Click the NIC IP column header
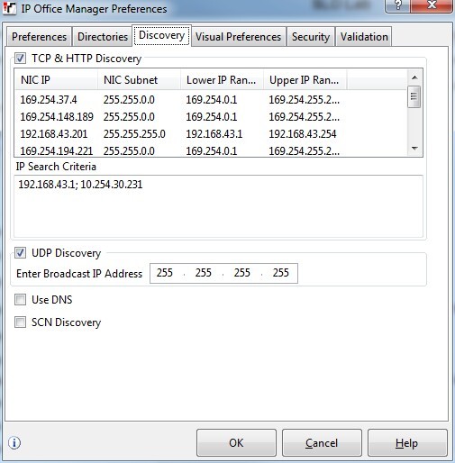 pos(57,80)
